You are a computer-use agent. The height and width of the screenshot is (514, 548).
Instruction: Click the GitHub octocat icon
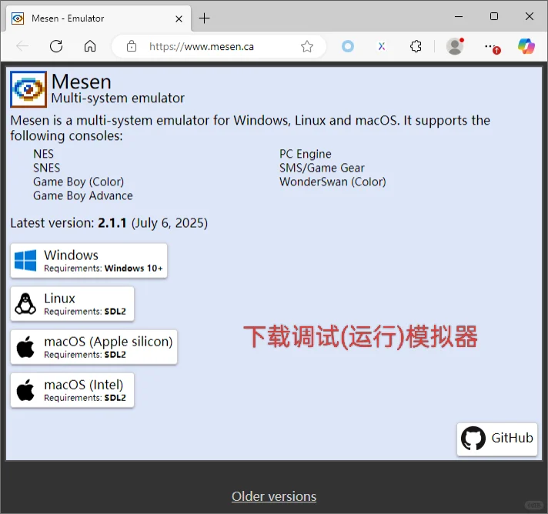tap(473, 438)
